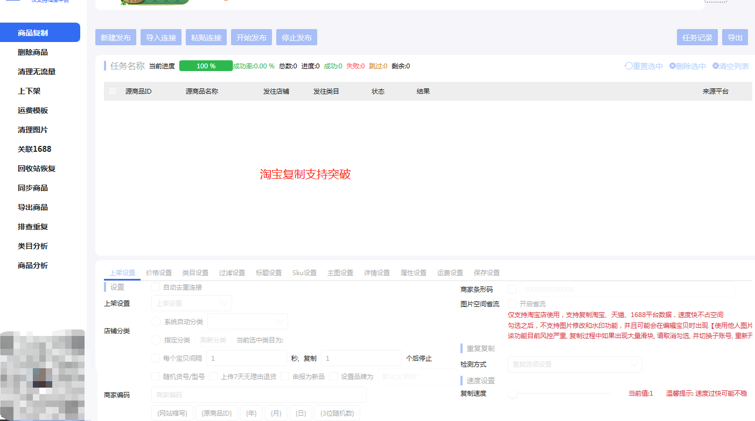Click the 新建发布 button
This screenshot has height=421, width=755.
116,37
